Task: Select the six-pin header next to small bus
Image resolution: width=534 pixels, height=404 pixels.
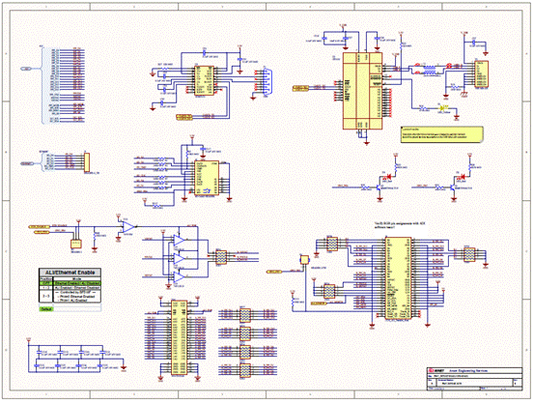Action: 87,162
